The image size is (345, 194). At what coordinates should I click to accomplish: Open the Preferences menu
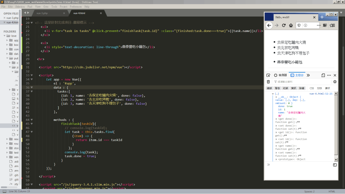coord(76,7)
